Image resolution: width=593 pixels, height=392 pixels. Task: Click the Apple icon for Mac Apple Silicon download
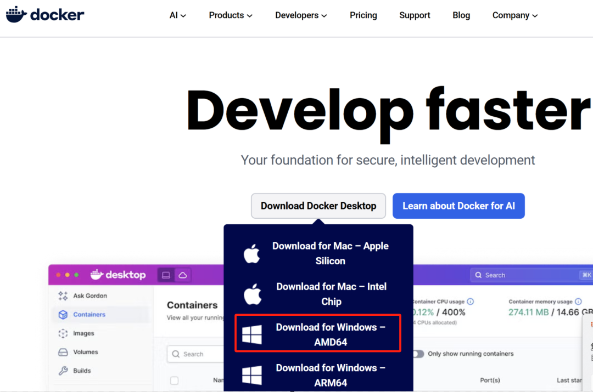[251, 253]
